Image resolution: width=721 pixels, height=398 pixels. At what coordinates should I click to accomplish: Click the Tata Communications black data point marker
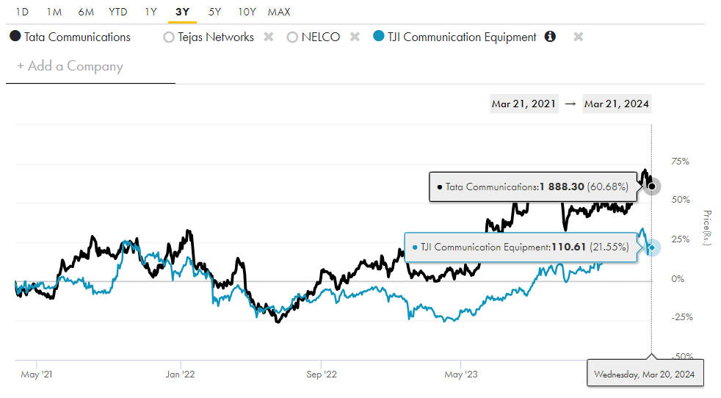652,187
